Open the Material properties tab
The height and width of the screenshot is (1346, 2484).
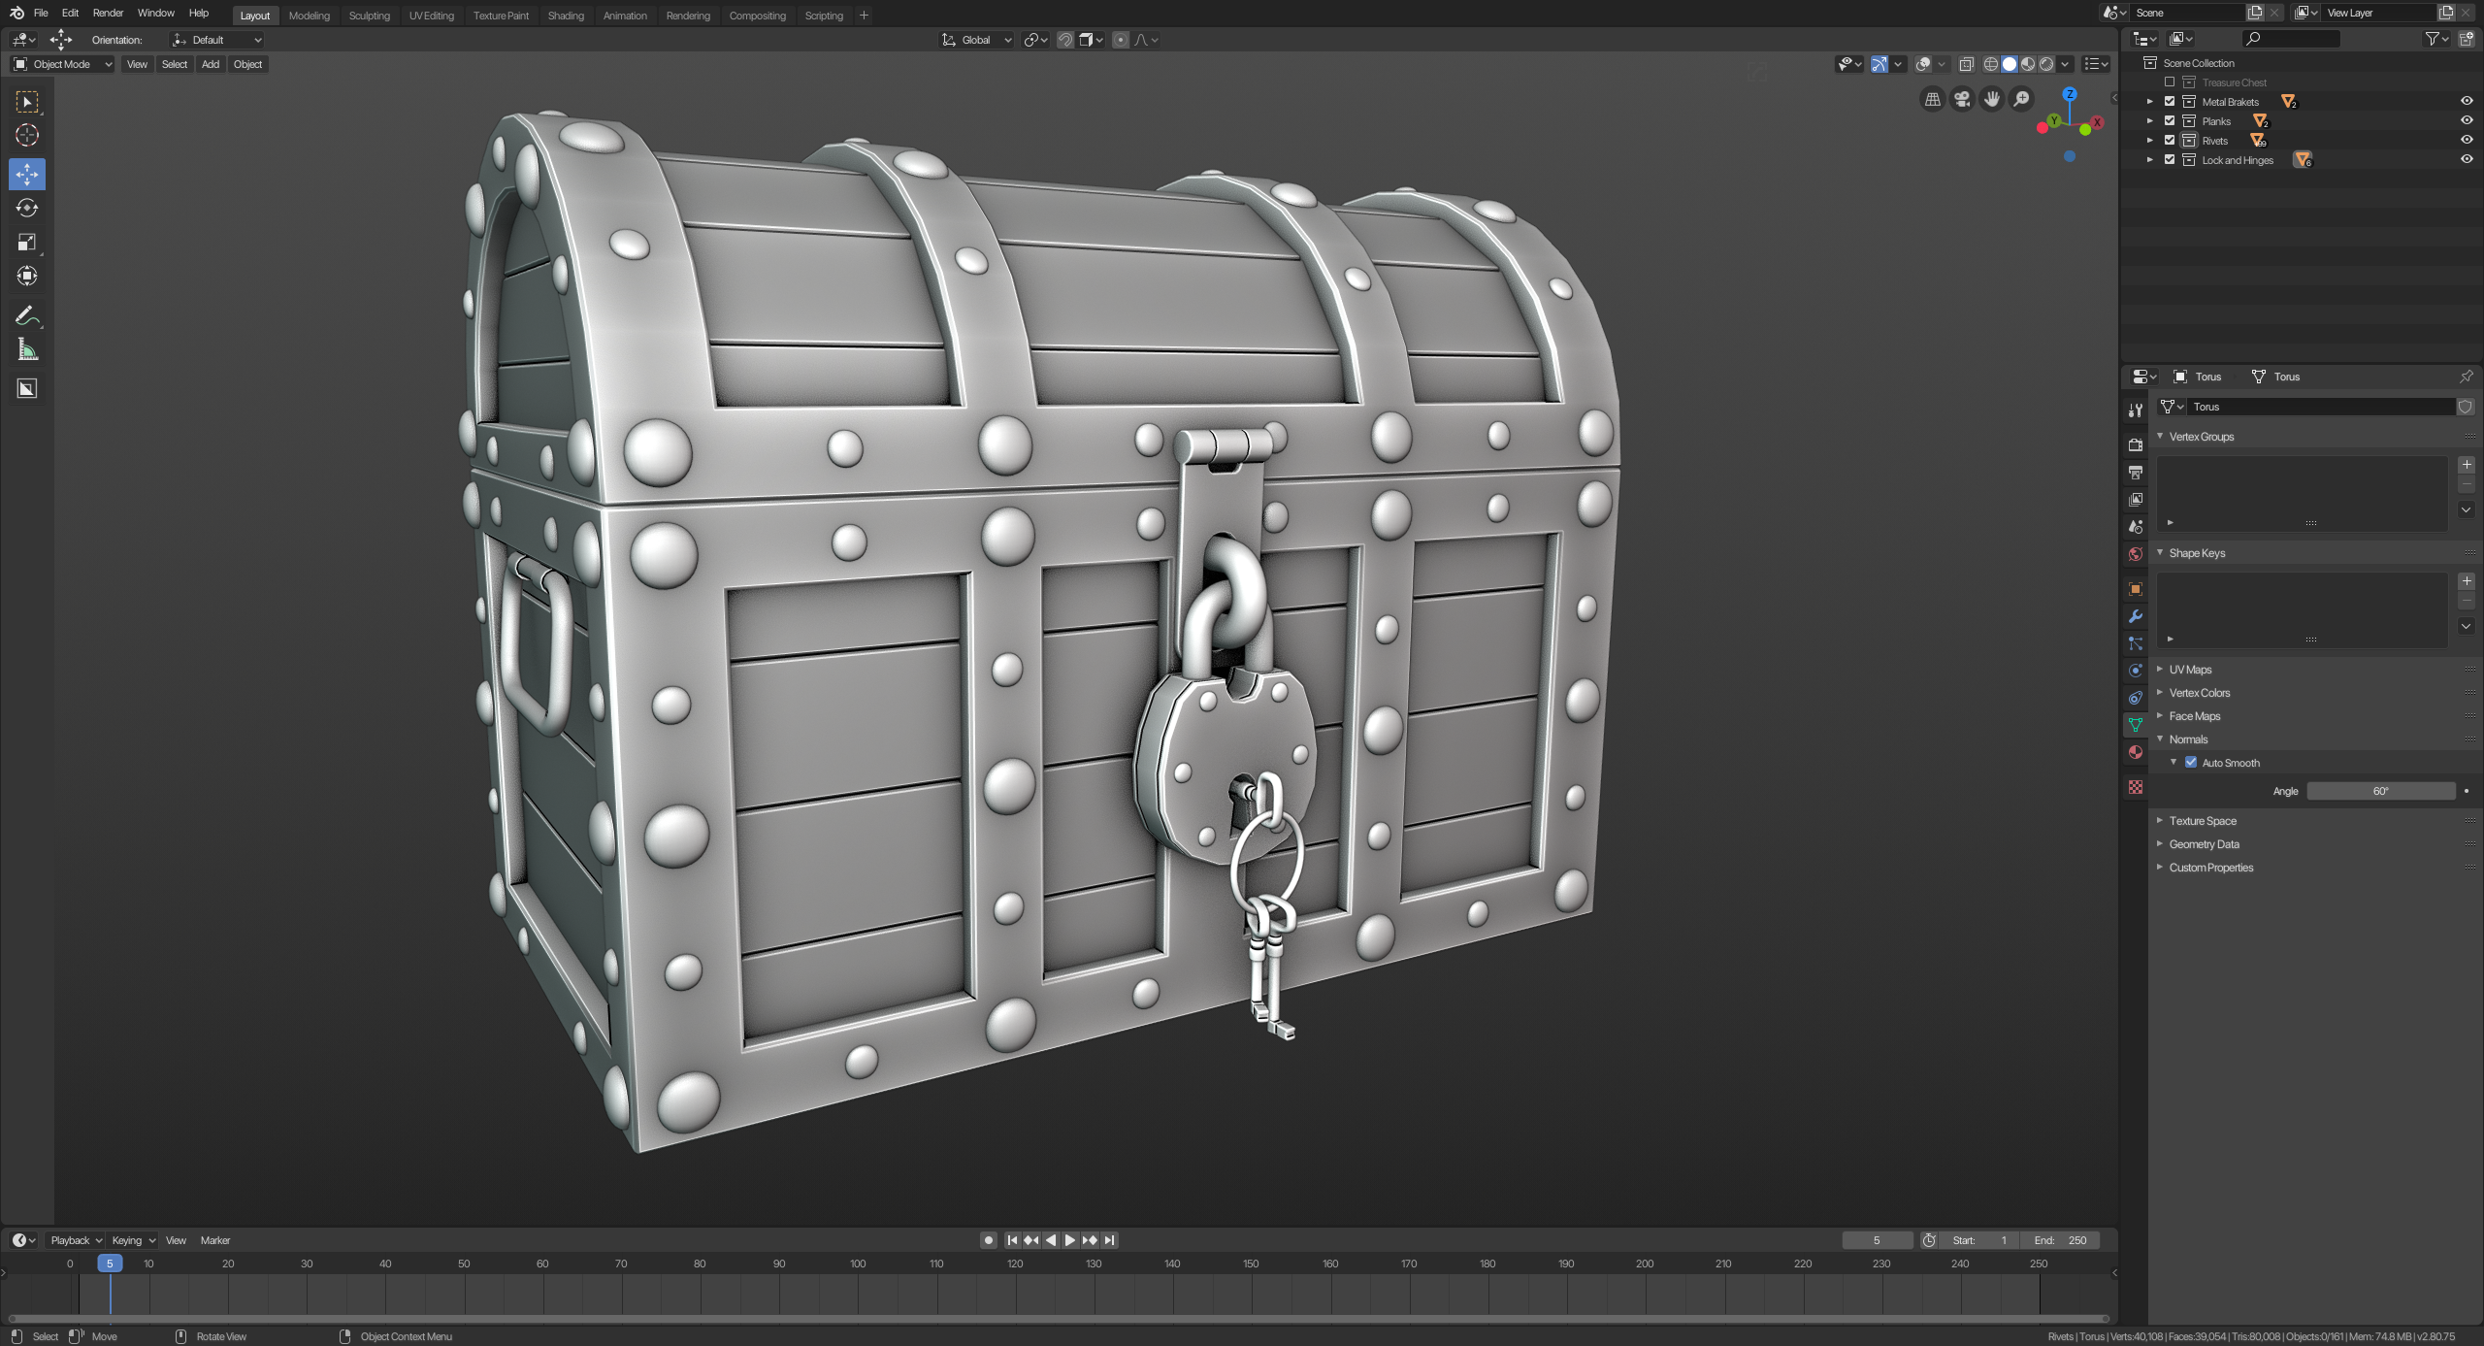coord(2135,752)
